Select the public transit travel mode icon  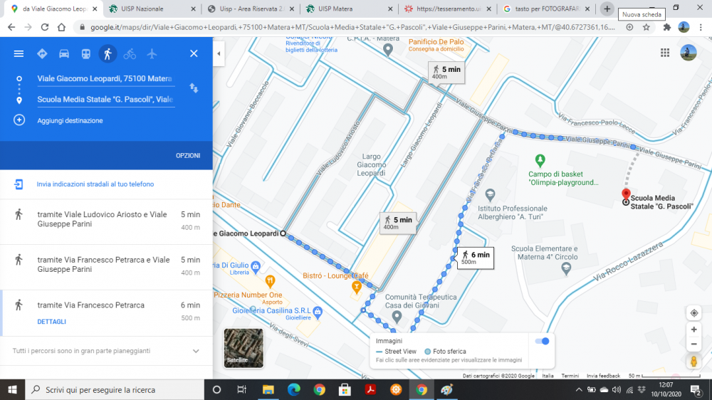click(x=85, y=53)
